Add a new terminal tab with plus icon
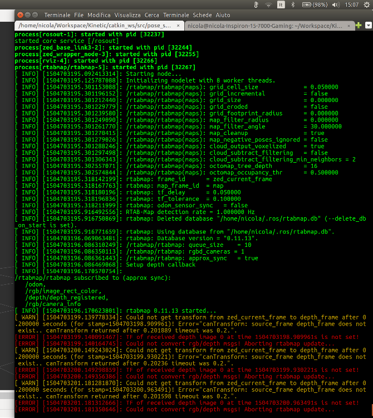373x418 pixels. (x=359, y=26)
